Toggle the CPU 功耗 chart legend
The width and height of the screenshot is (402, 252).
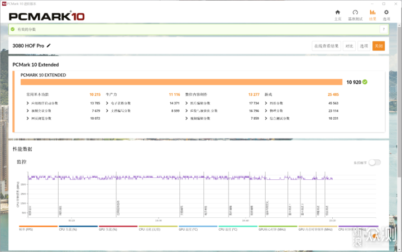(158, 228)
